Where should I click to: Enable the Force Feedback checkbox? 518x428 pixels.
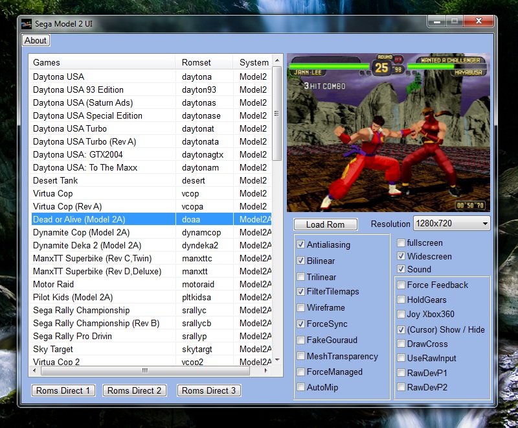401,285
